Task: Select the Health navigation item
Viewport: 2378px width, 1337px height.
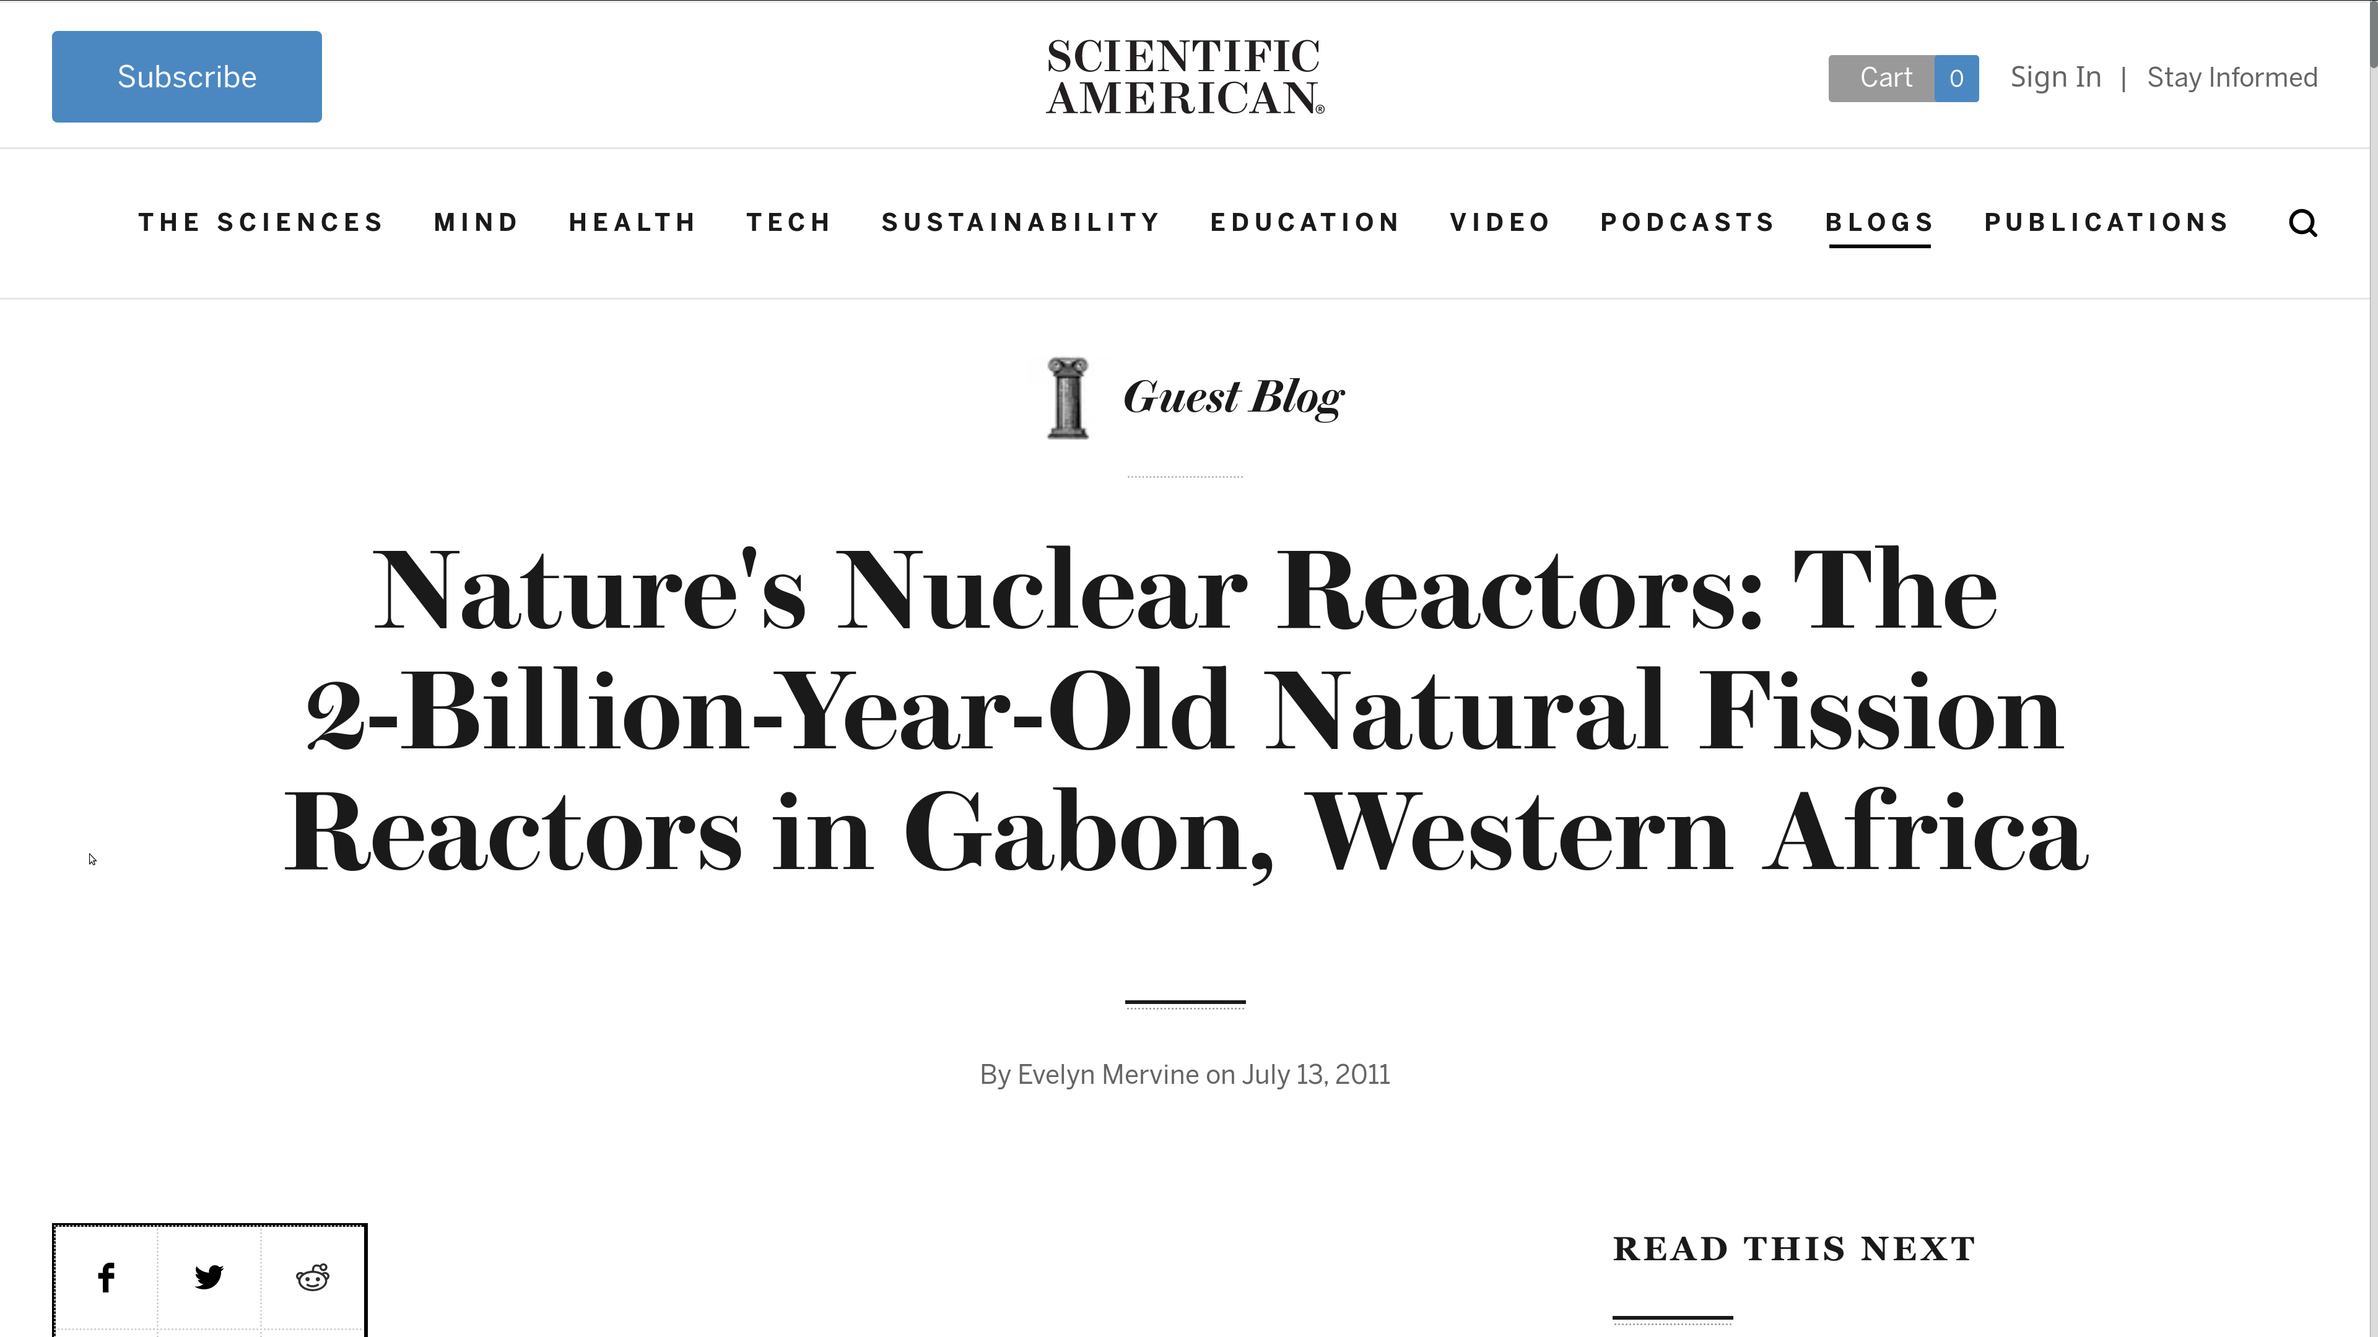Action: click(x=632, y=222)
